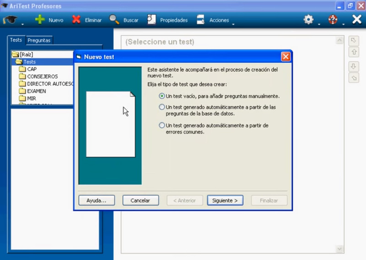366x260 pixels.
Task: Select the EXAMEN folder
Action: click(x=37, y=91)
